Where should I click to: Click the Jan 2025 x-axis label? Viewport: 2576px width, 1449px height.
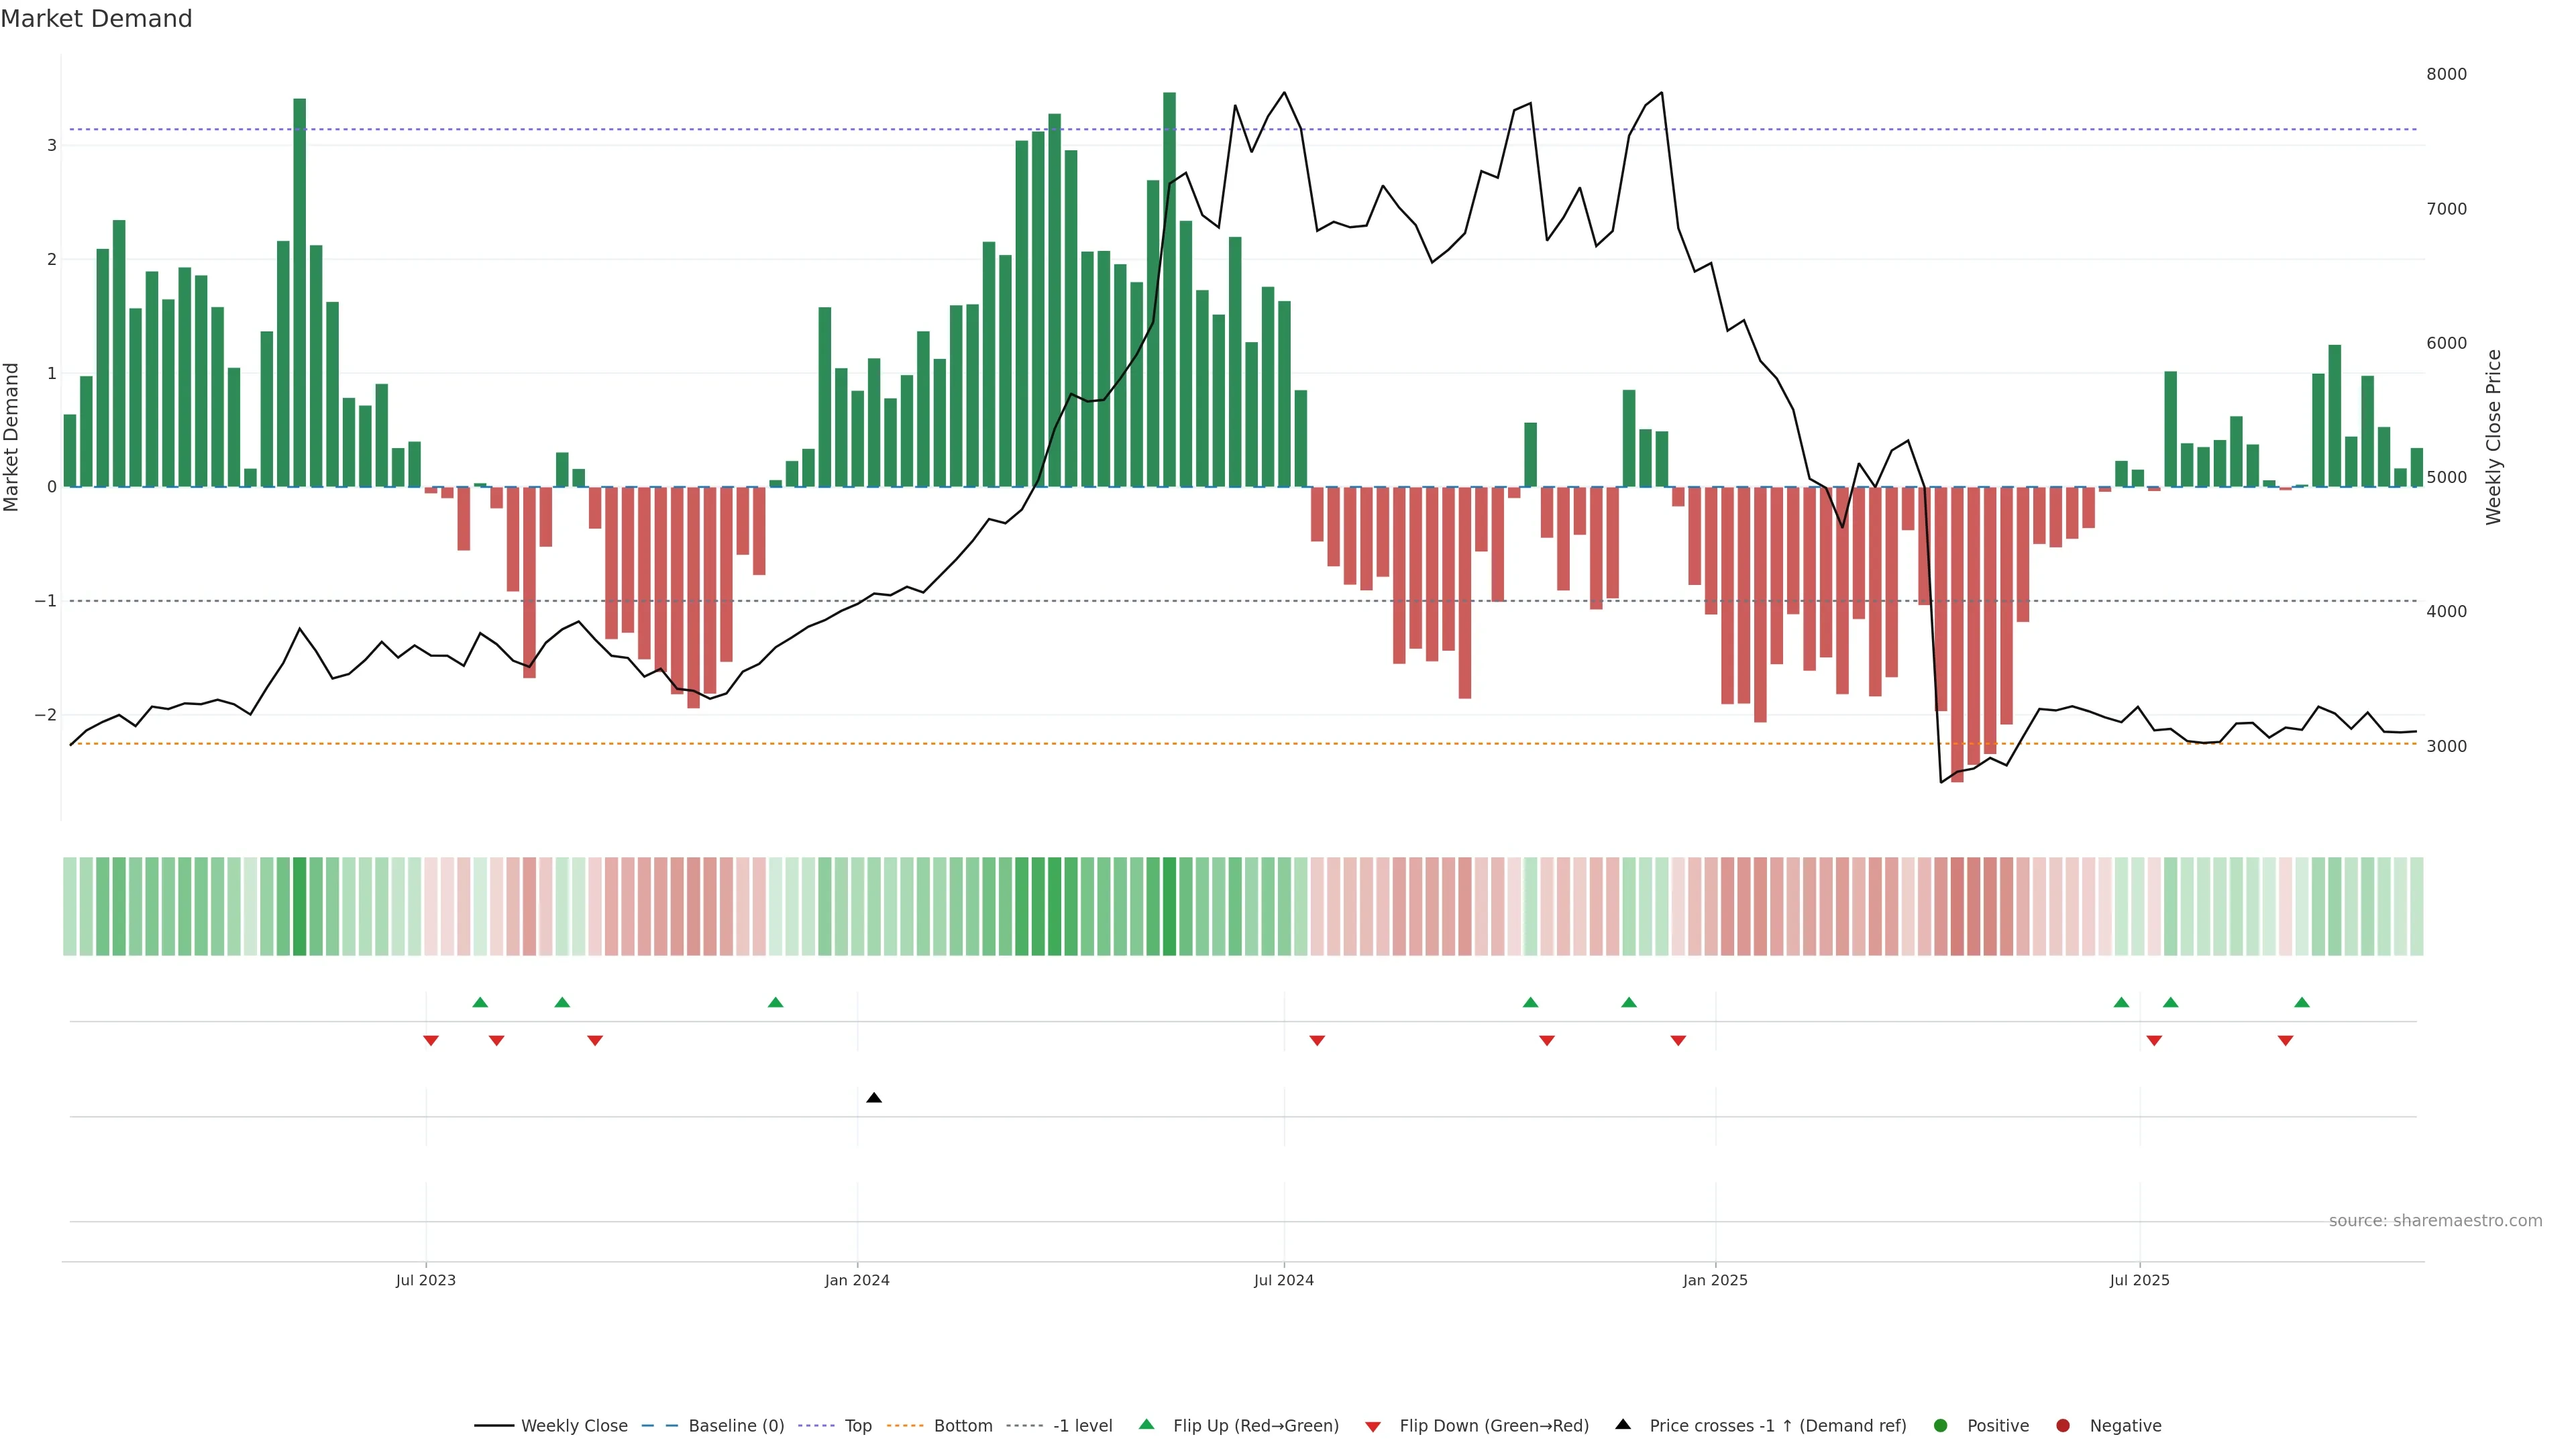coord(1715,1280)
